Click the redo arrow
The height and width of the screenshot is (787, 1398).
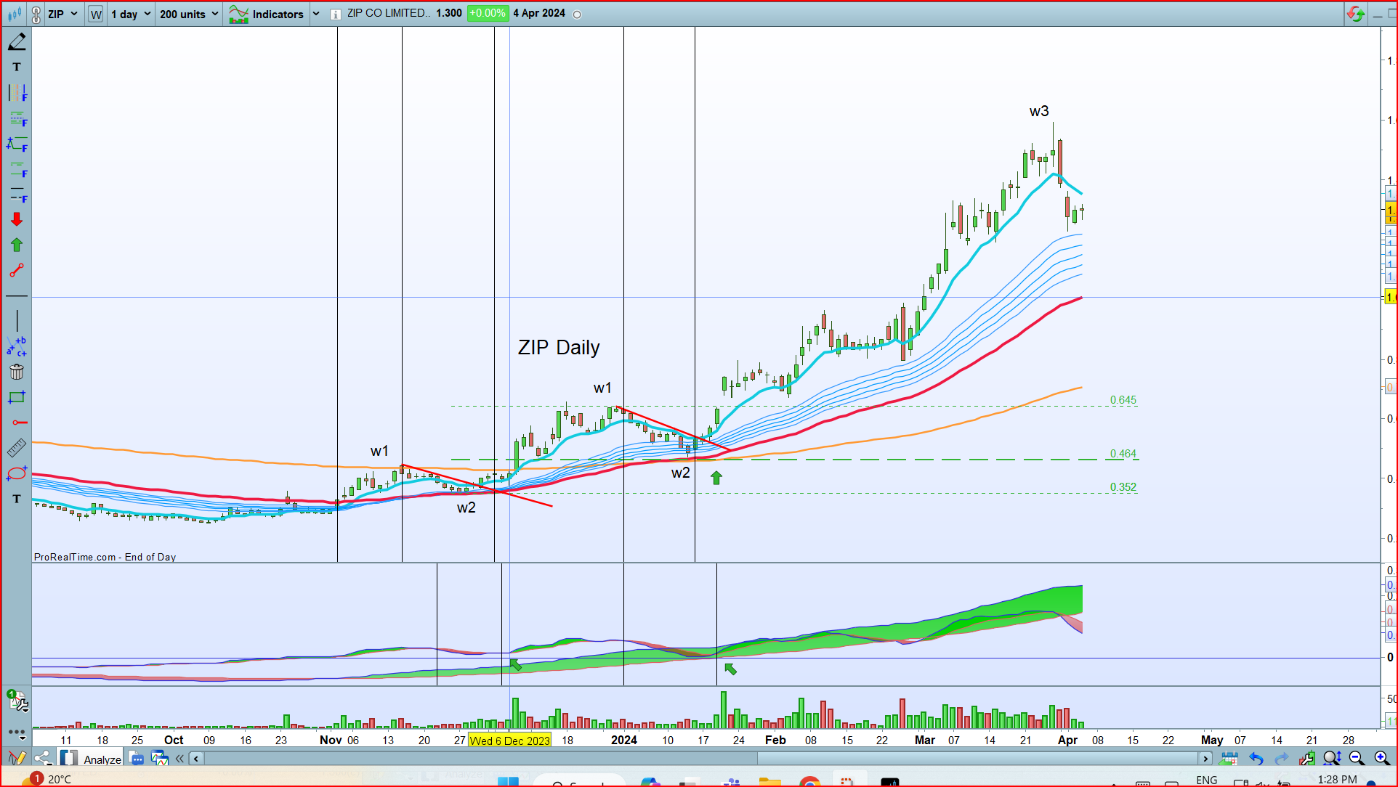(x=1281, y=759)
